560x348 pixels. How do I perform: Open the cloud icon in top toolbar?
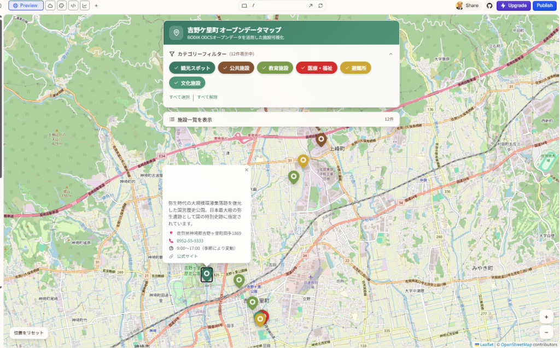click(50, 5)
